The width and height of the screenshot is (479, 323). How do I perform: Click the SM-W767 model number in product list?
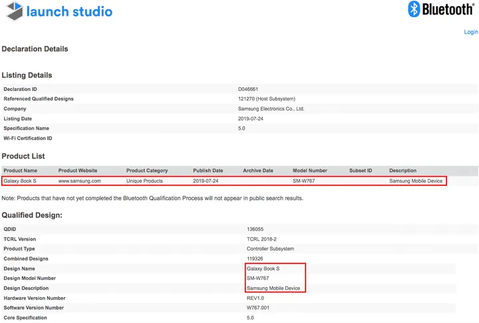[305, 181]
